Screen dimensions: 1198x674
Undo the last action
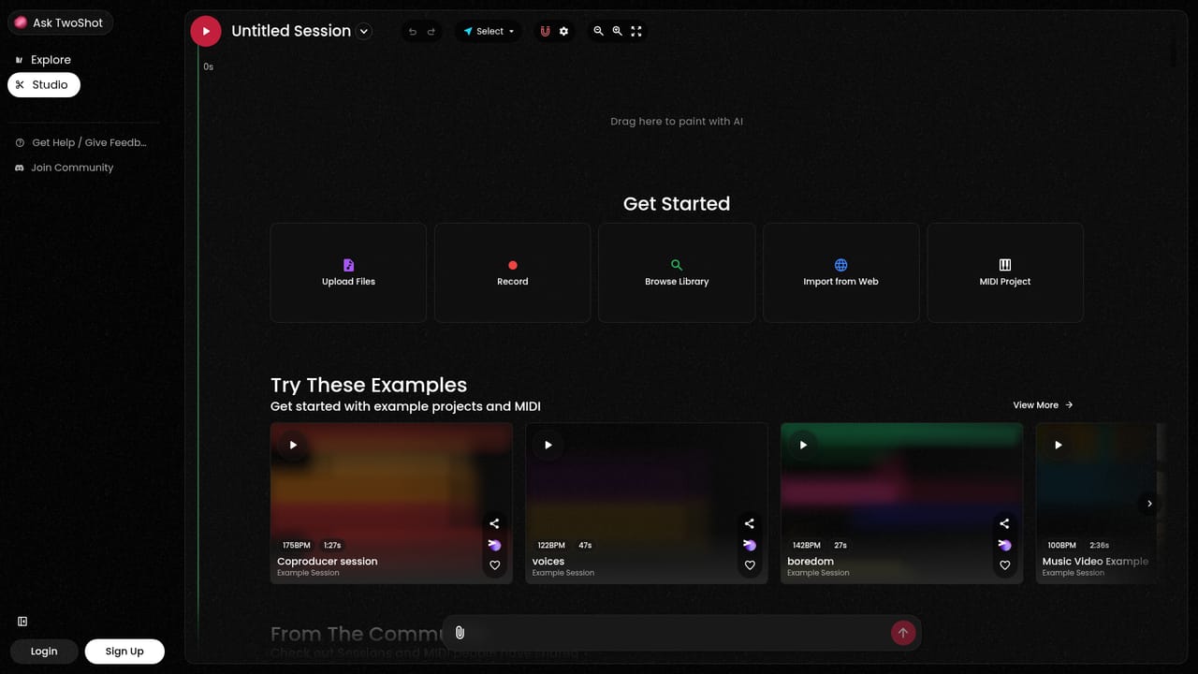413,32
